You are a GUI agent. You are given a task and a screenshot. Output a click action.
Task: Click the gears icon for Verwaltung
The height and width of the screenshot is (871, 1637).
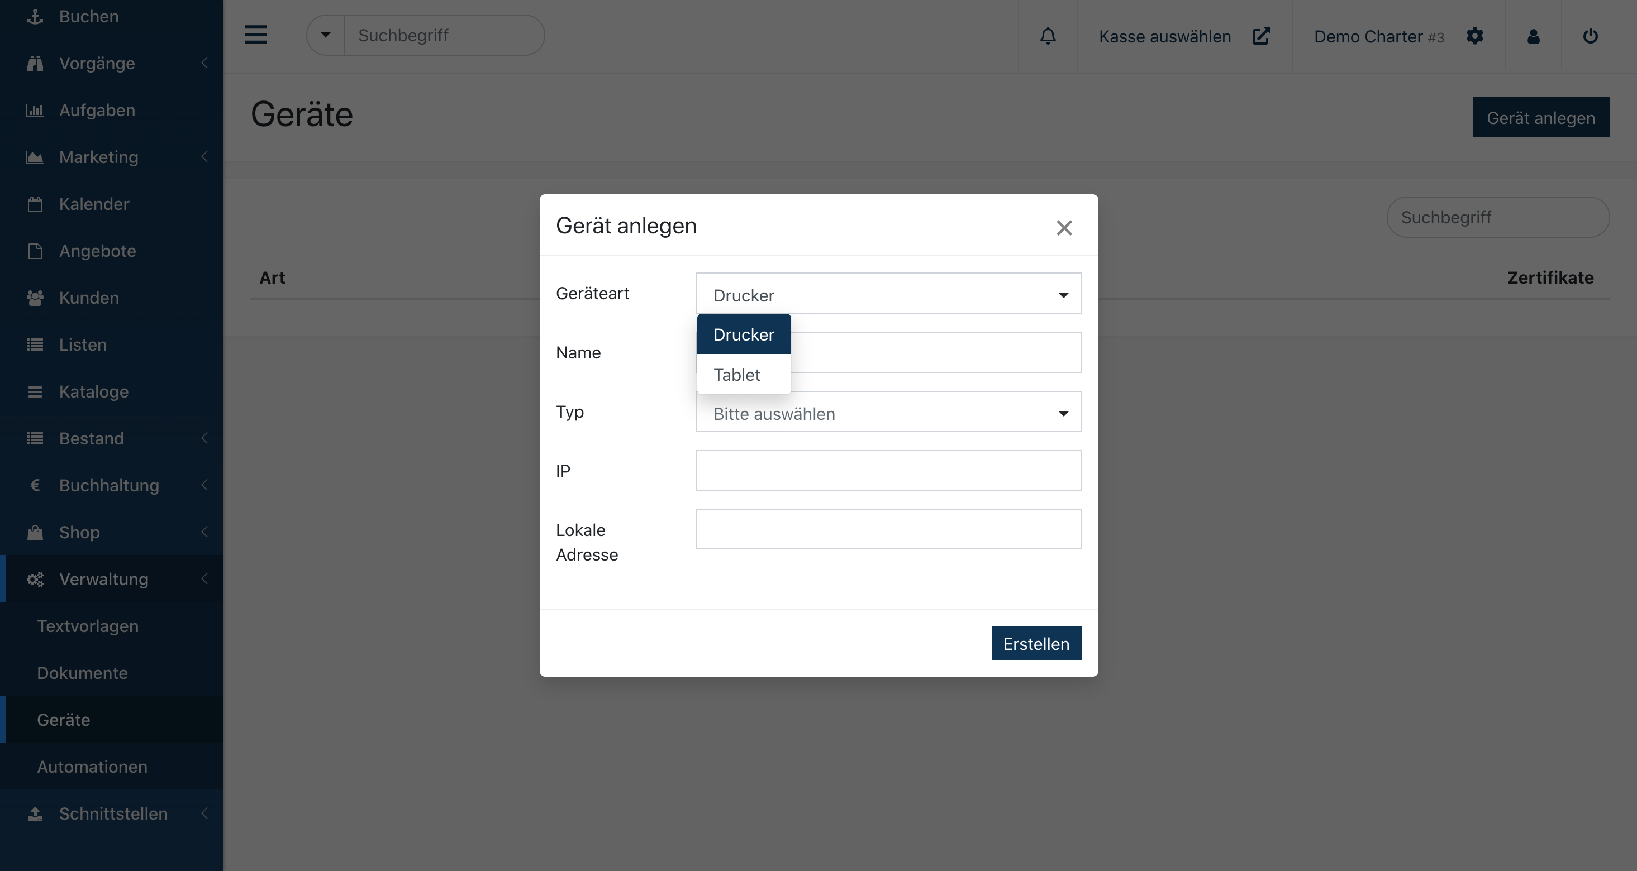[35, 580]
